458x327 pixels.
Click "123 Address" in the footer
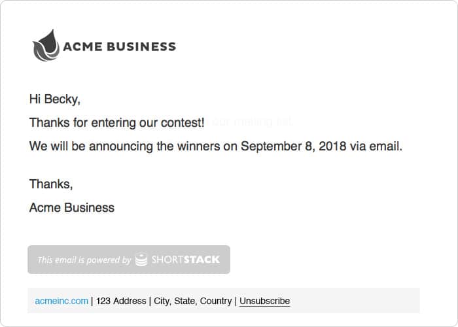click(121, 301)
